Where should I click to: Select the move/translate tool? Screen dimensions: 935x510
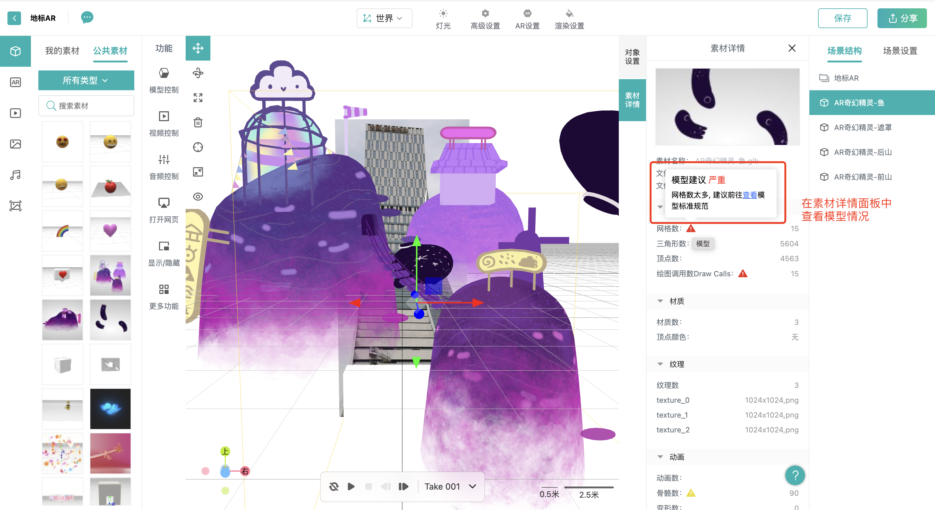coord(198,48)
